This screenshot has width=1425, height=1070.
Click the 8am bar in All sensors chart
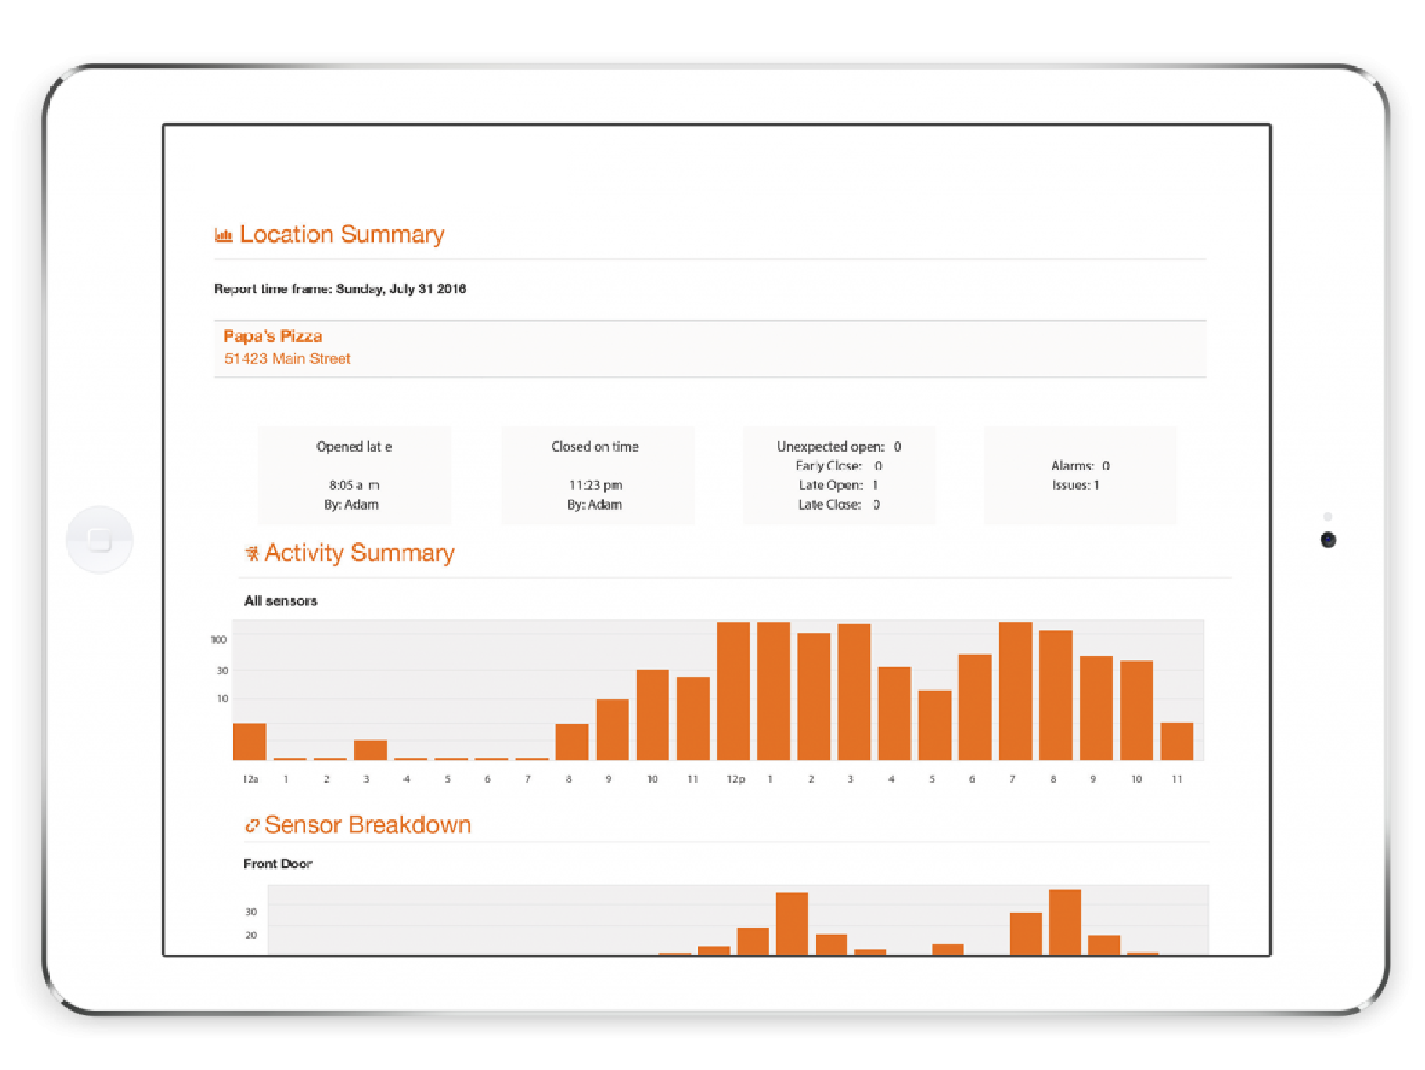coord(572,742)
